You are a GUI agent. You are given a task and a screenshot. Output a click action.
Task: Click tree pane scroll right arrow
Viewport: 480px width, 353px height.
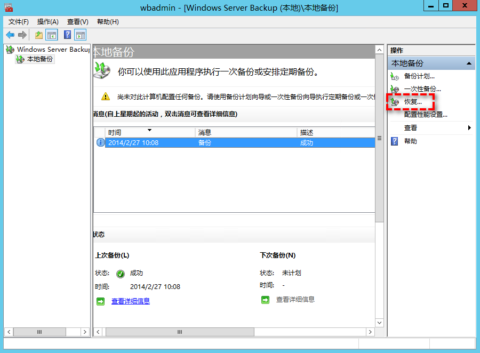tap(85, 332)
